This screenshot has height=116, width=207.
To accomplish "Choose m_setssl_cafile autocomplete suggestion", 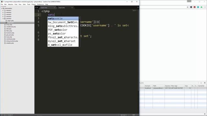I will (x=63, y=45).
